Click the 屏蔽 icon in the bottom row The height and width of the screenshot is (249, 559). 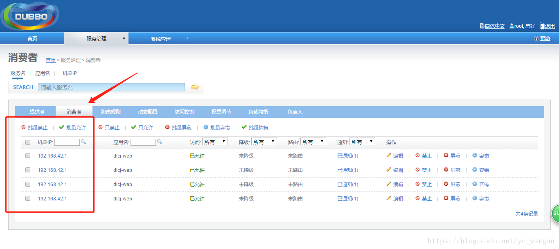coord(446,198)
